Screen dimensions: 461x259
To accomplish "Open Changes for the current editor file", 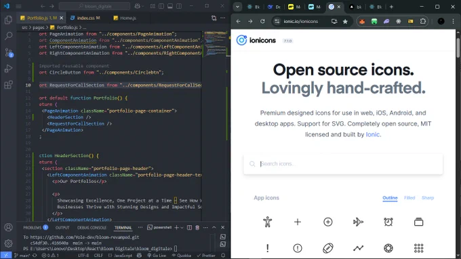I will (214, 18).
